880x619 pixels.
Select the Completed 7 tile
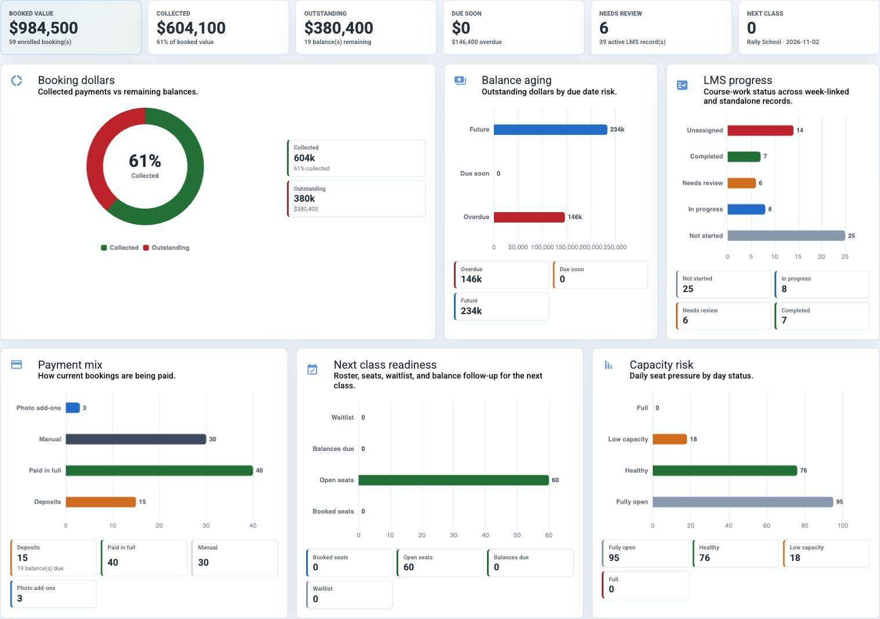822,316
